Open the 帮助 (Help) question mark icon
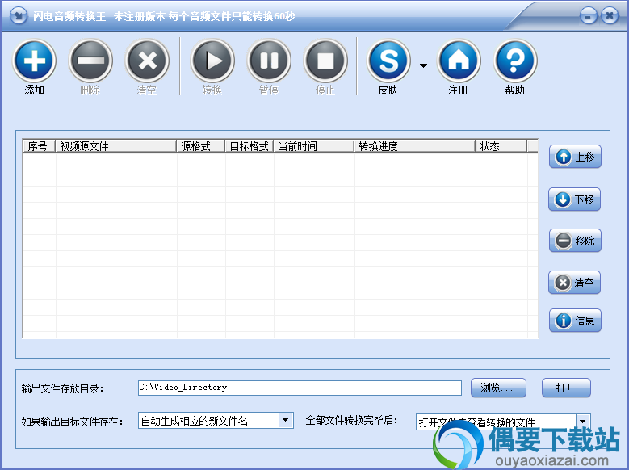This screenshot has width=629, height=470. point(515,61)
